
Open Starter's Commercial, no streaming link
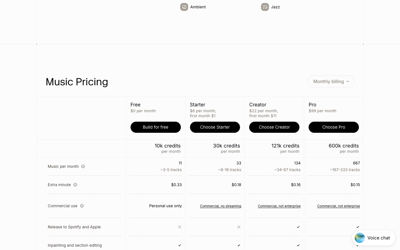pos(221,206)
